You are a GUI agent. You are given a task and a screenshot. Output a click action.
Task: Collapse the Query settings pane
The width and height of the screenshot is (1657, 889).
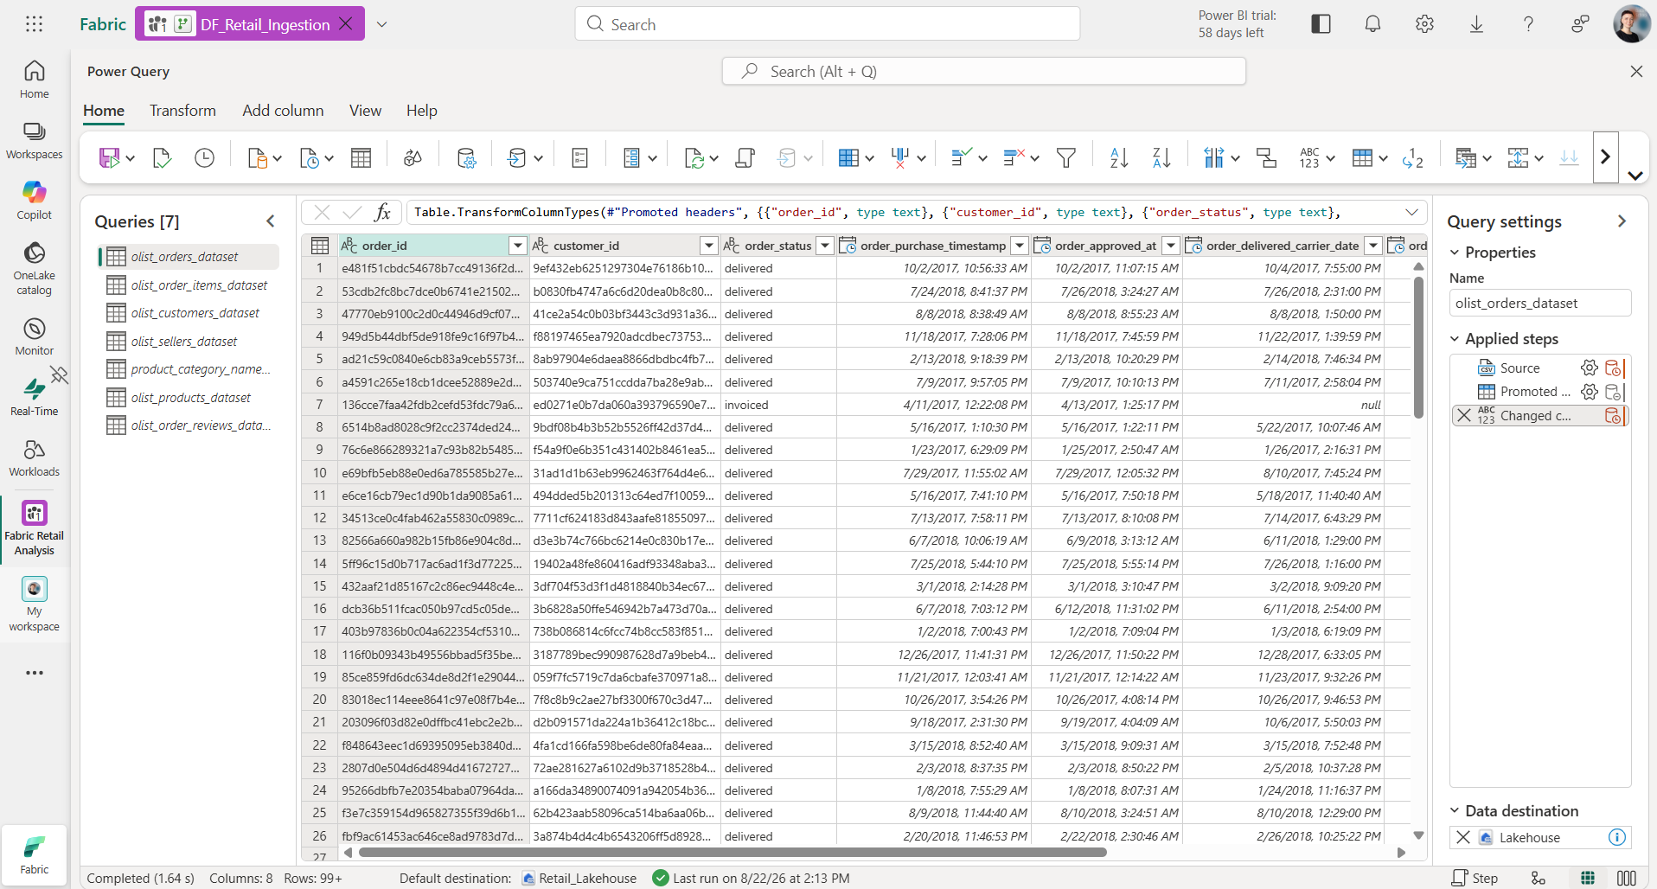1622,221
